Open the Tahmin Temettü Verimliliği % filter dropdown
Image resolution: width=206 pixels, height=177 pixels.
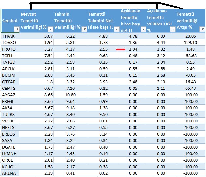pos(84,29)
